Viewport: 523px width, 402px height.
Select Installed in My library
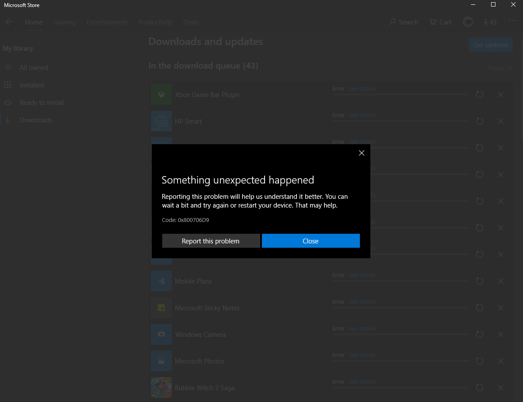(31, 85)
